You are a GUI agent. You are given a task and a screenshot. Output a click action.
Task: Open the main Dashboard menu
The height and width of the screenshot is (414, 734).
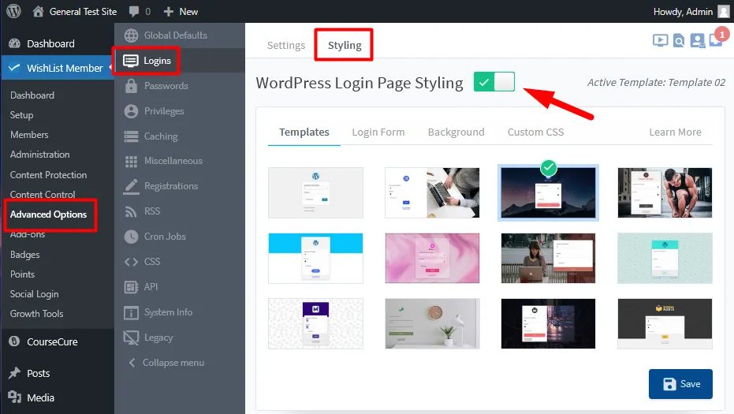(50, 43)
